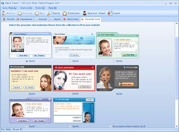179x132 pixels.
Task: Click the Style6 dark theme preview thumbnail
Action: pos(118,78)
